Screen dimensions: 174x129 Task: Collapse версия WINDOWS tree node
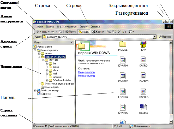click(39, 57)
